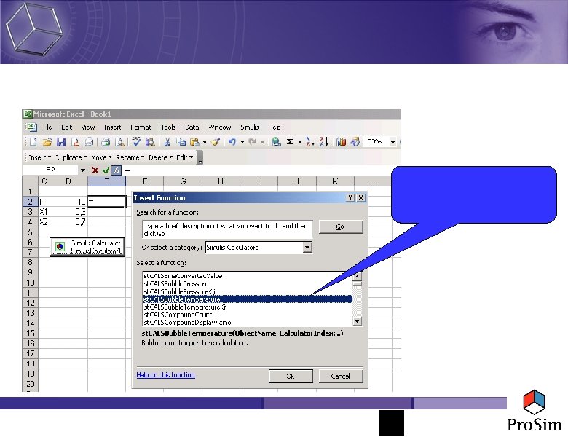The height and width of the screenshot is (437, 568).
Task: Open the Zoom percentage dropdown
Action: pyautogui.click(x=393, y=142)
